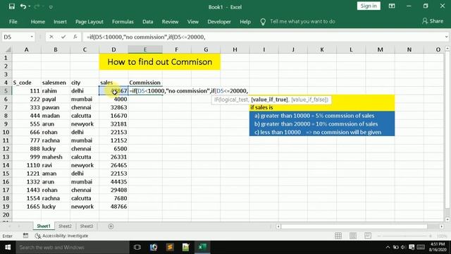Screen dimensions: 451x254
Task: Click the city cell calcutta in row 8
Action: pos(85,116)
